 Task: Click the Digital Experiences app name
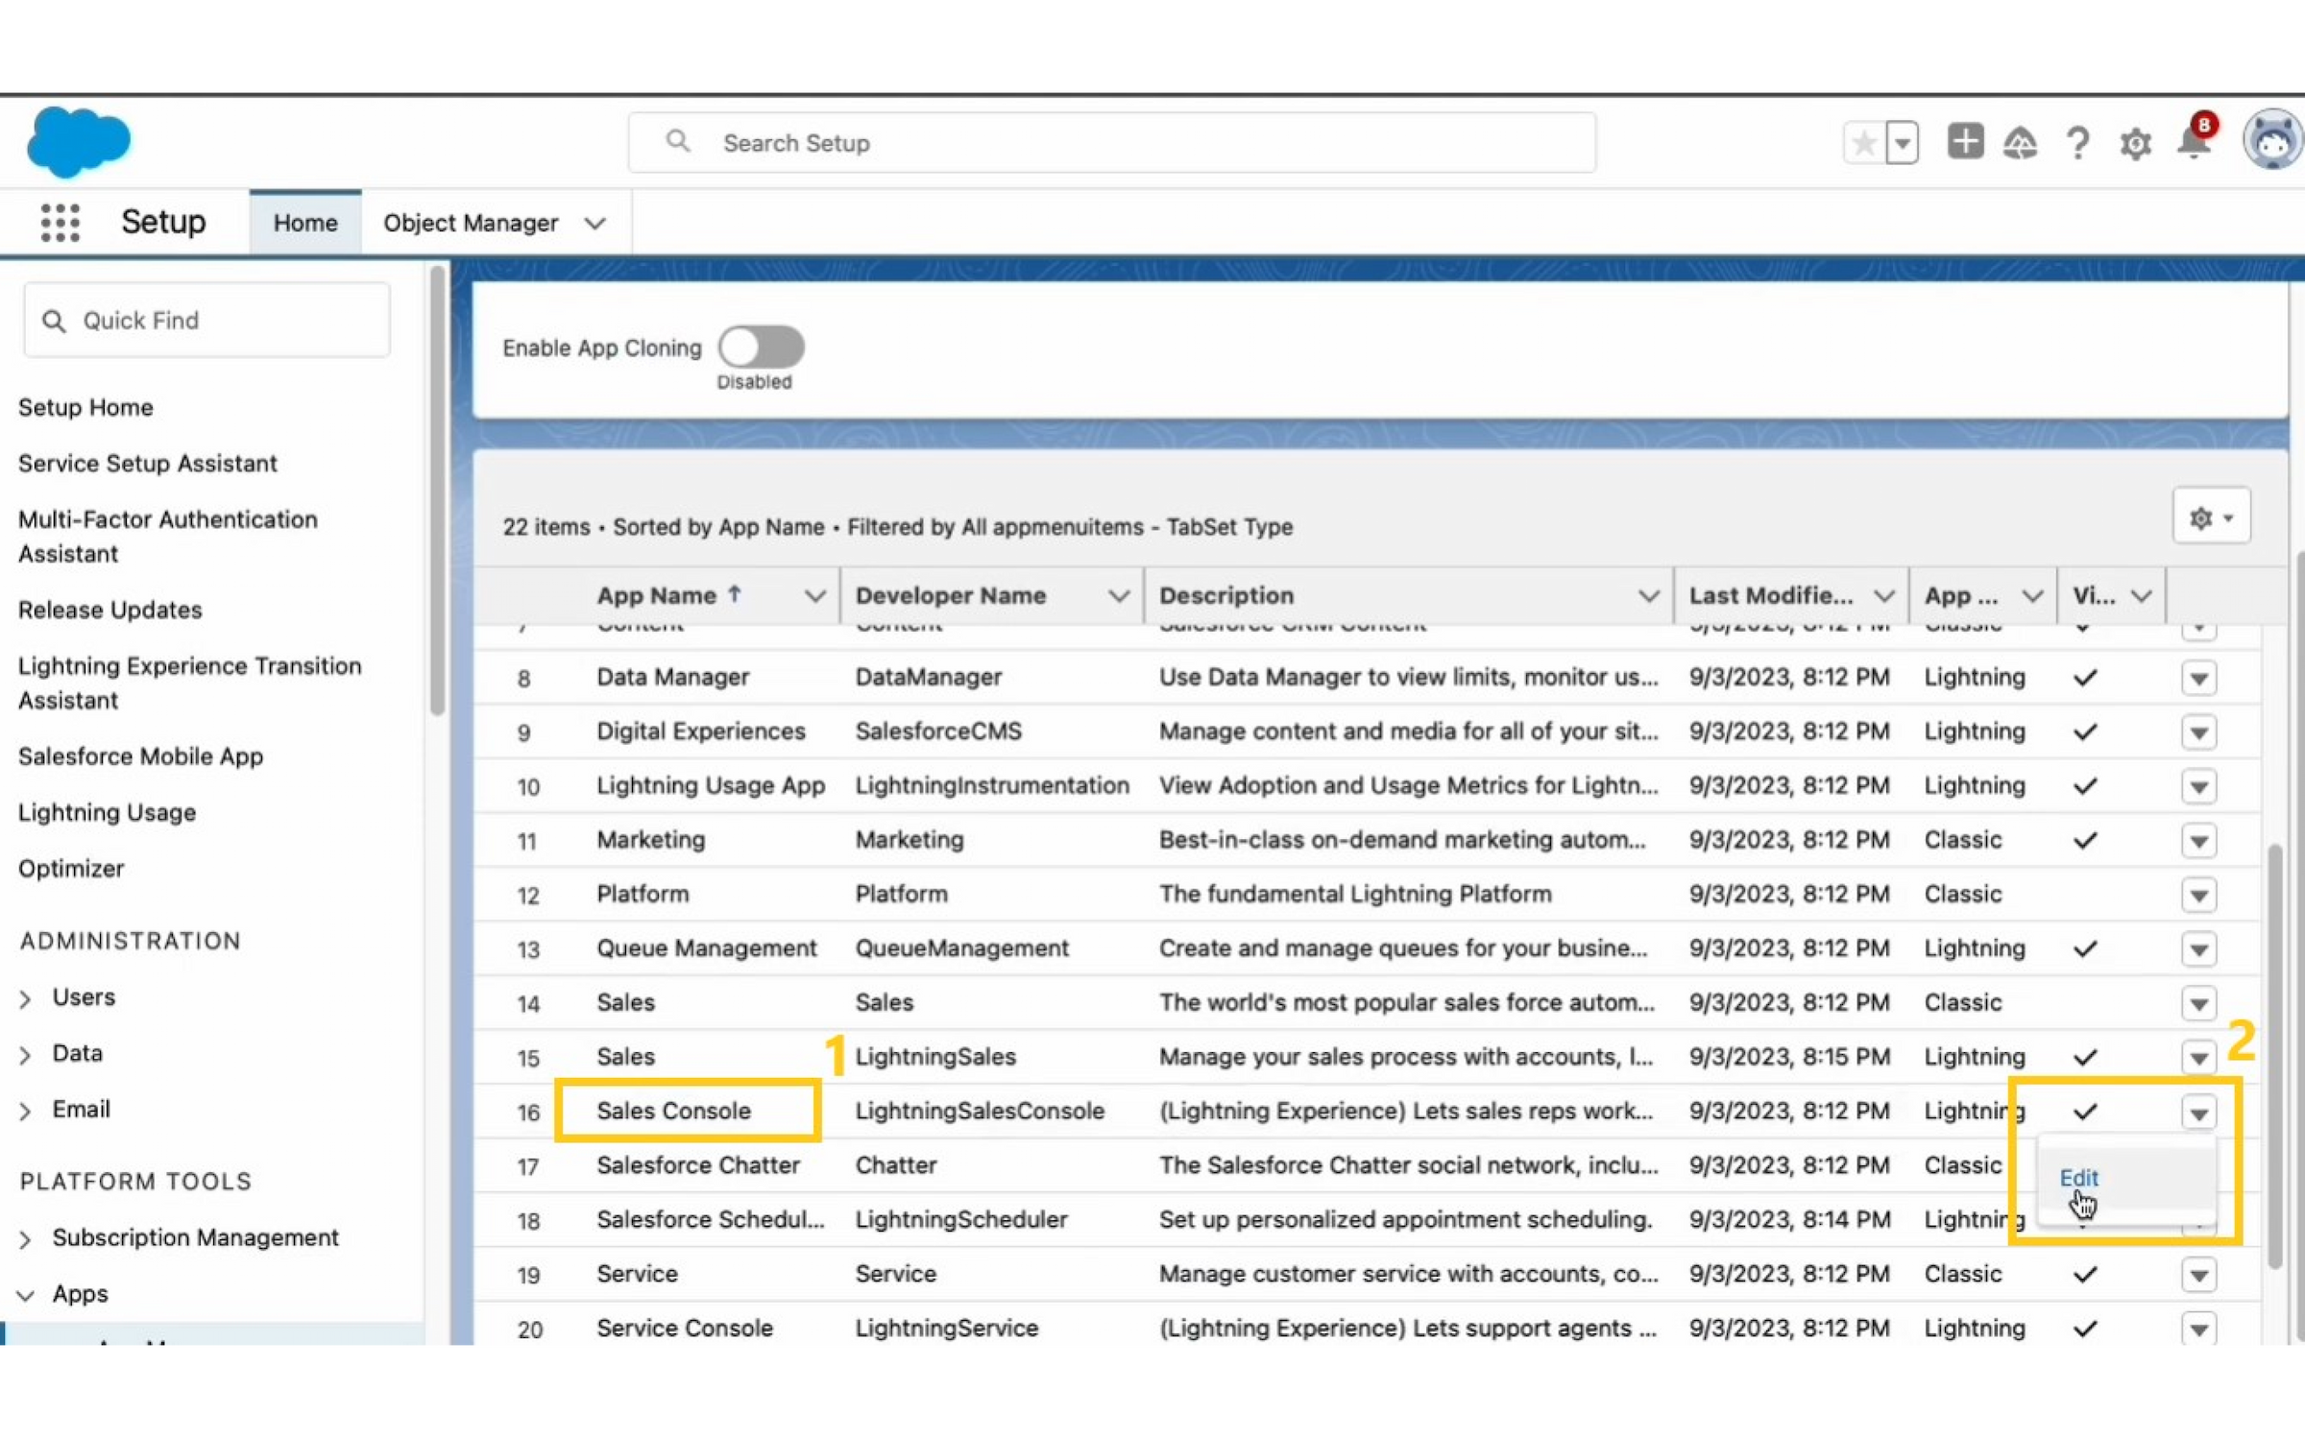pos(700,731)
